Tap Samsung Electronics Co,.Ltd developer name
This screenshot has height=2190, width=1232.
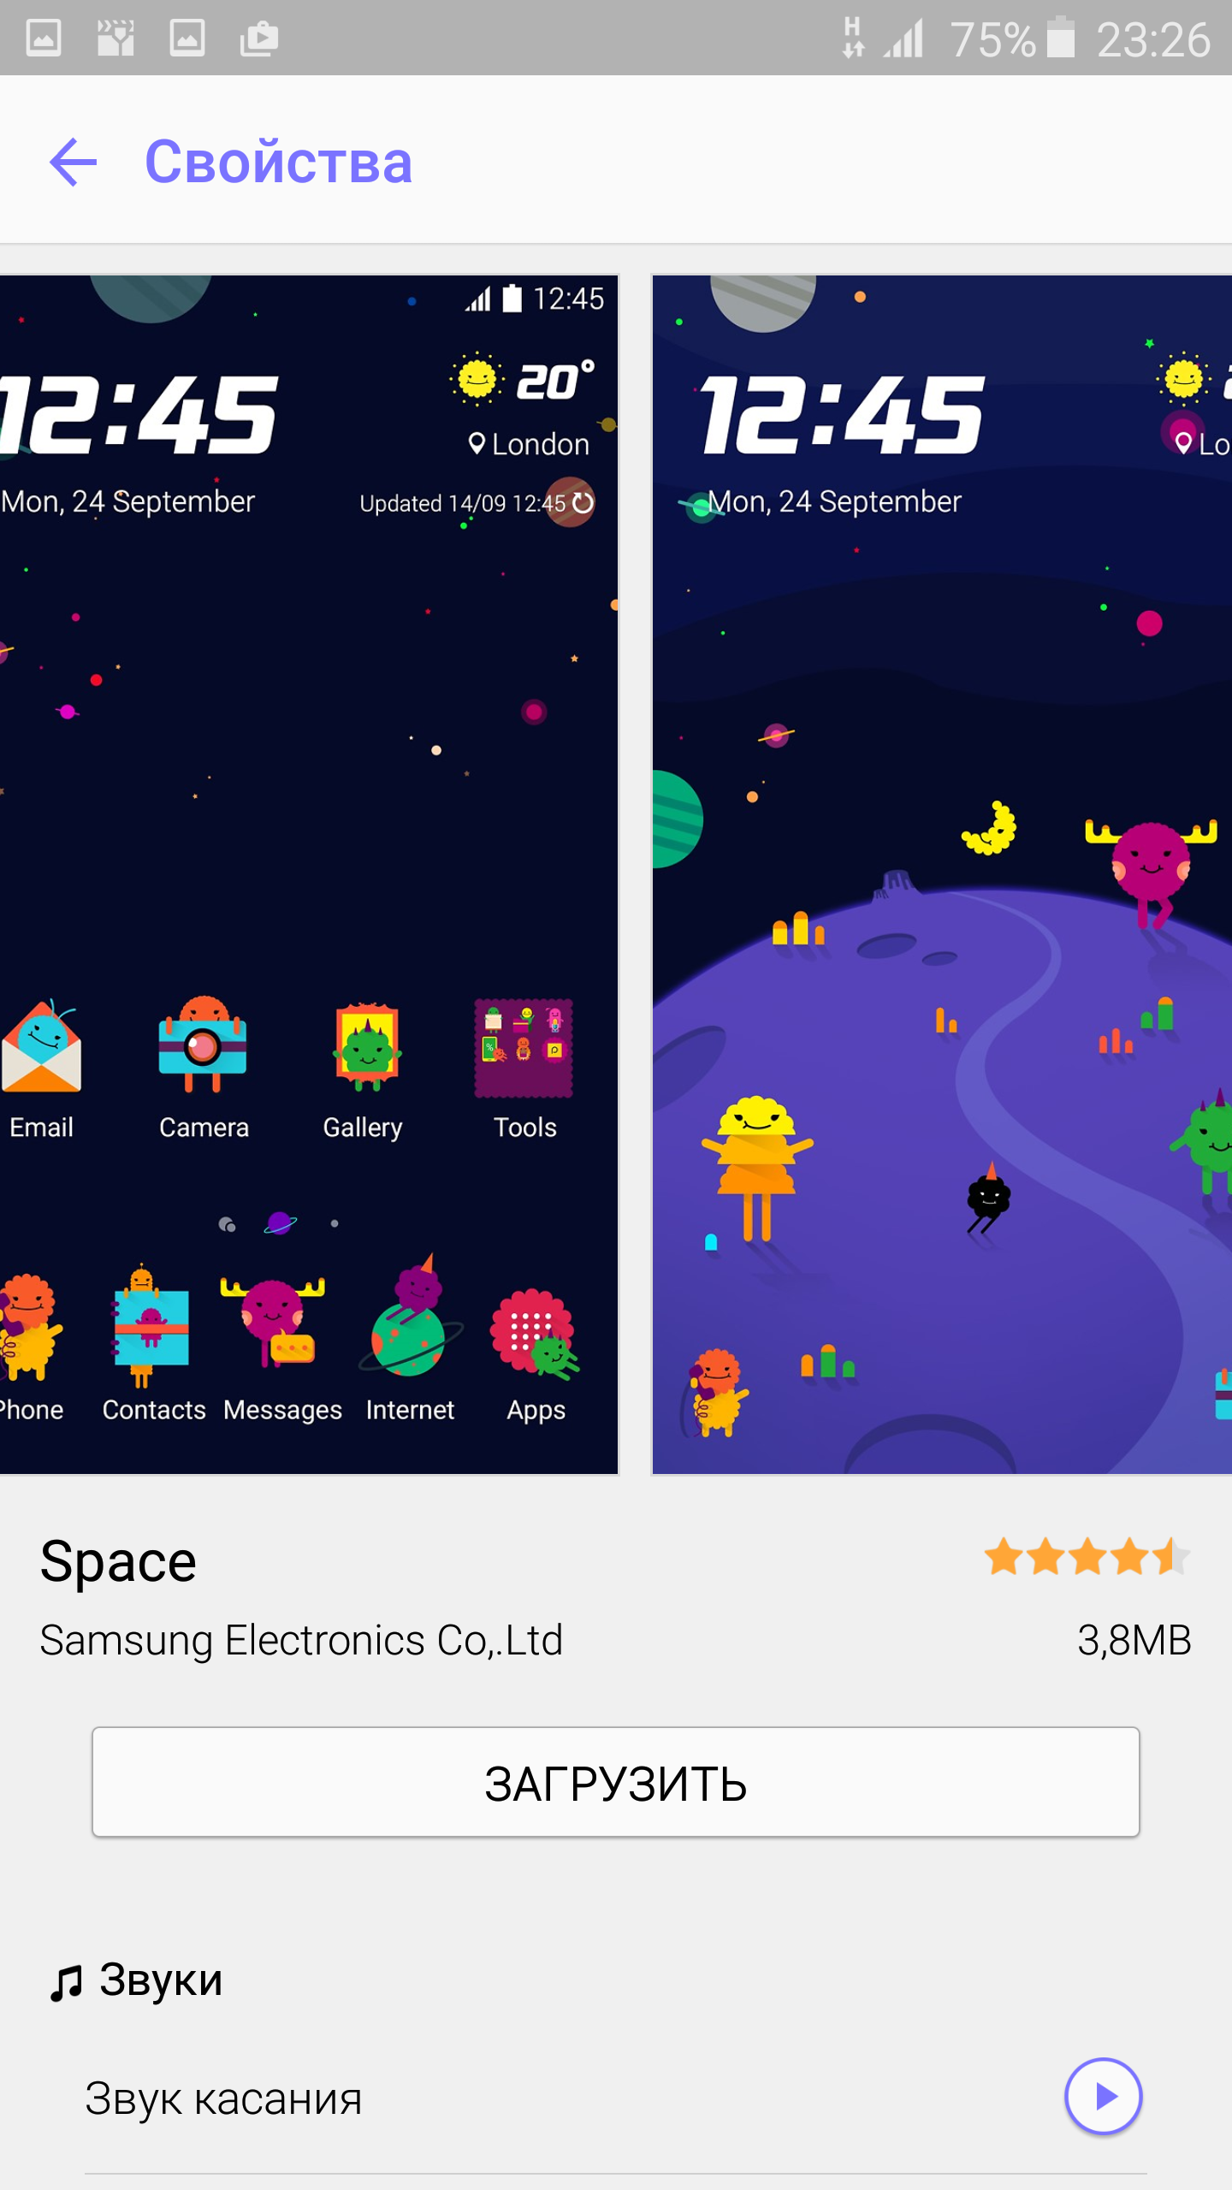coord(301,1640)
